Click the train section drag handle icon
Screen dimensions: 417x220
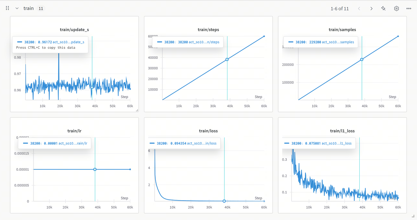pyautogui.click(x=7, y=8)
